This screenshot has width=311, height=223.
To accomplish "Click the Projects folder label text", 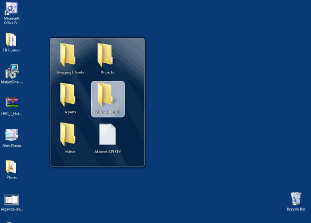I will pyautogui.click(x=107, y=72).
